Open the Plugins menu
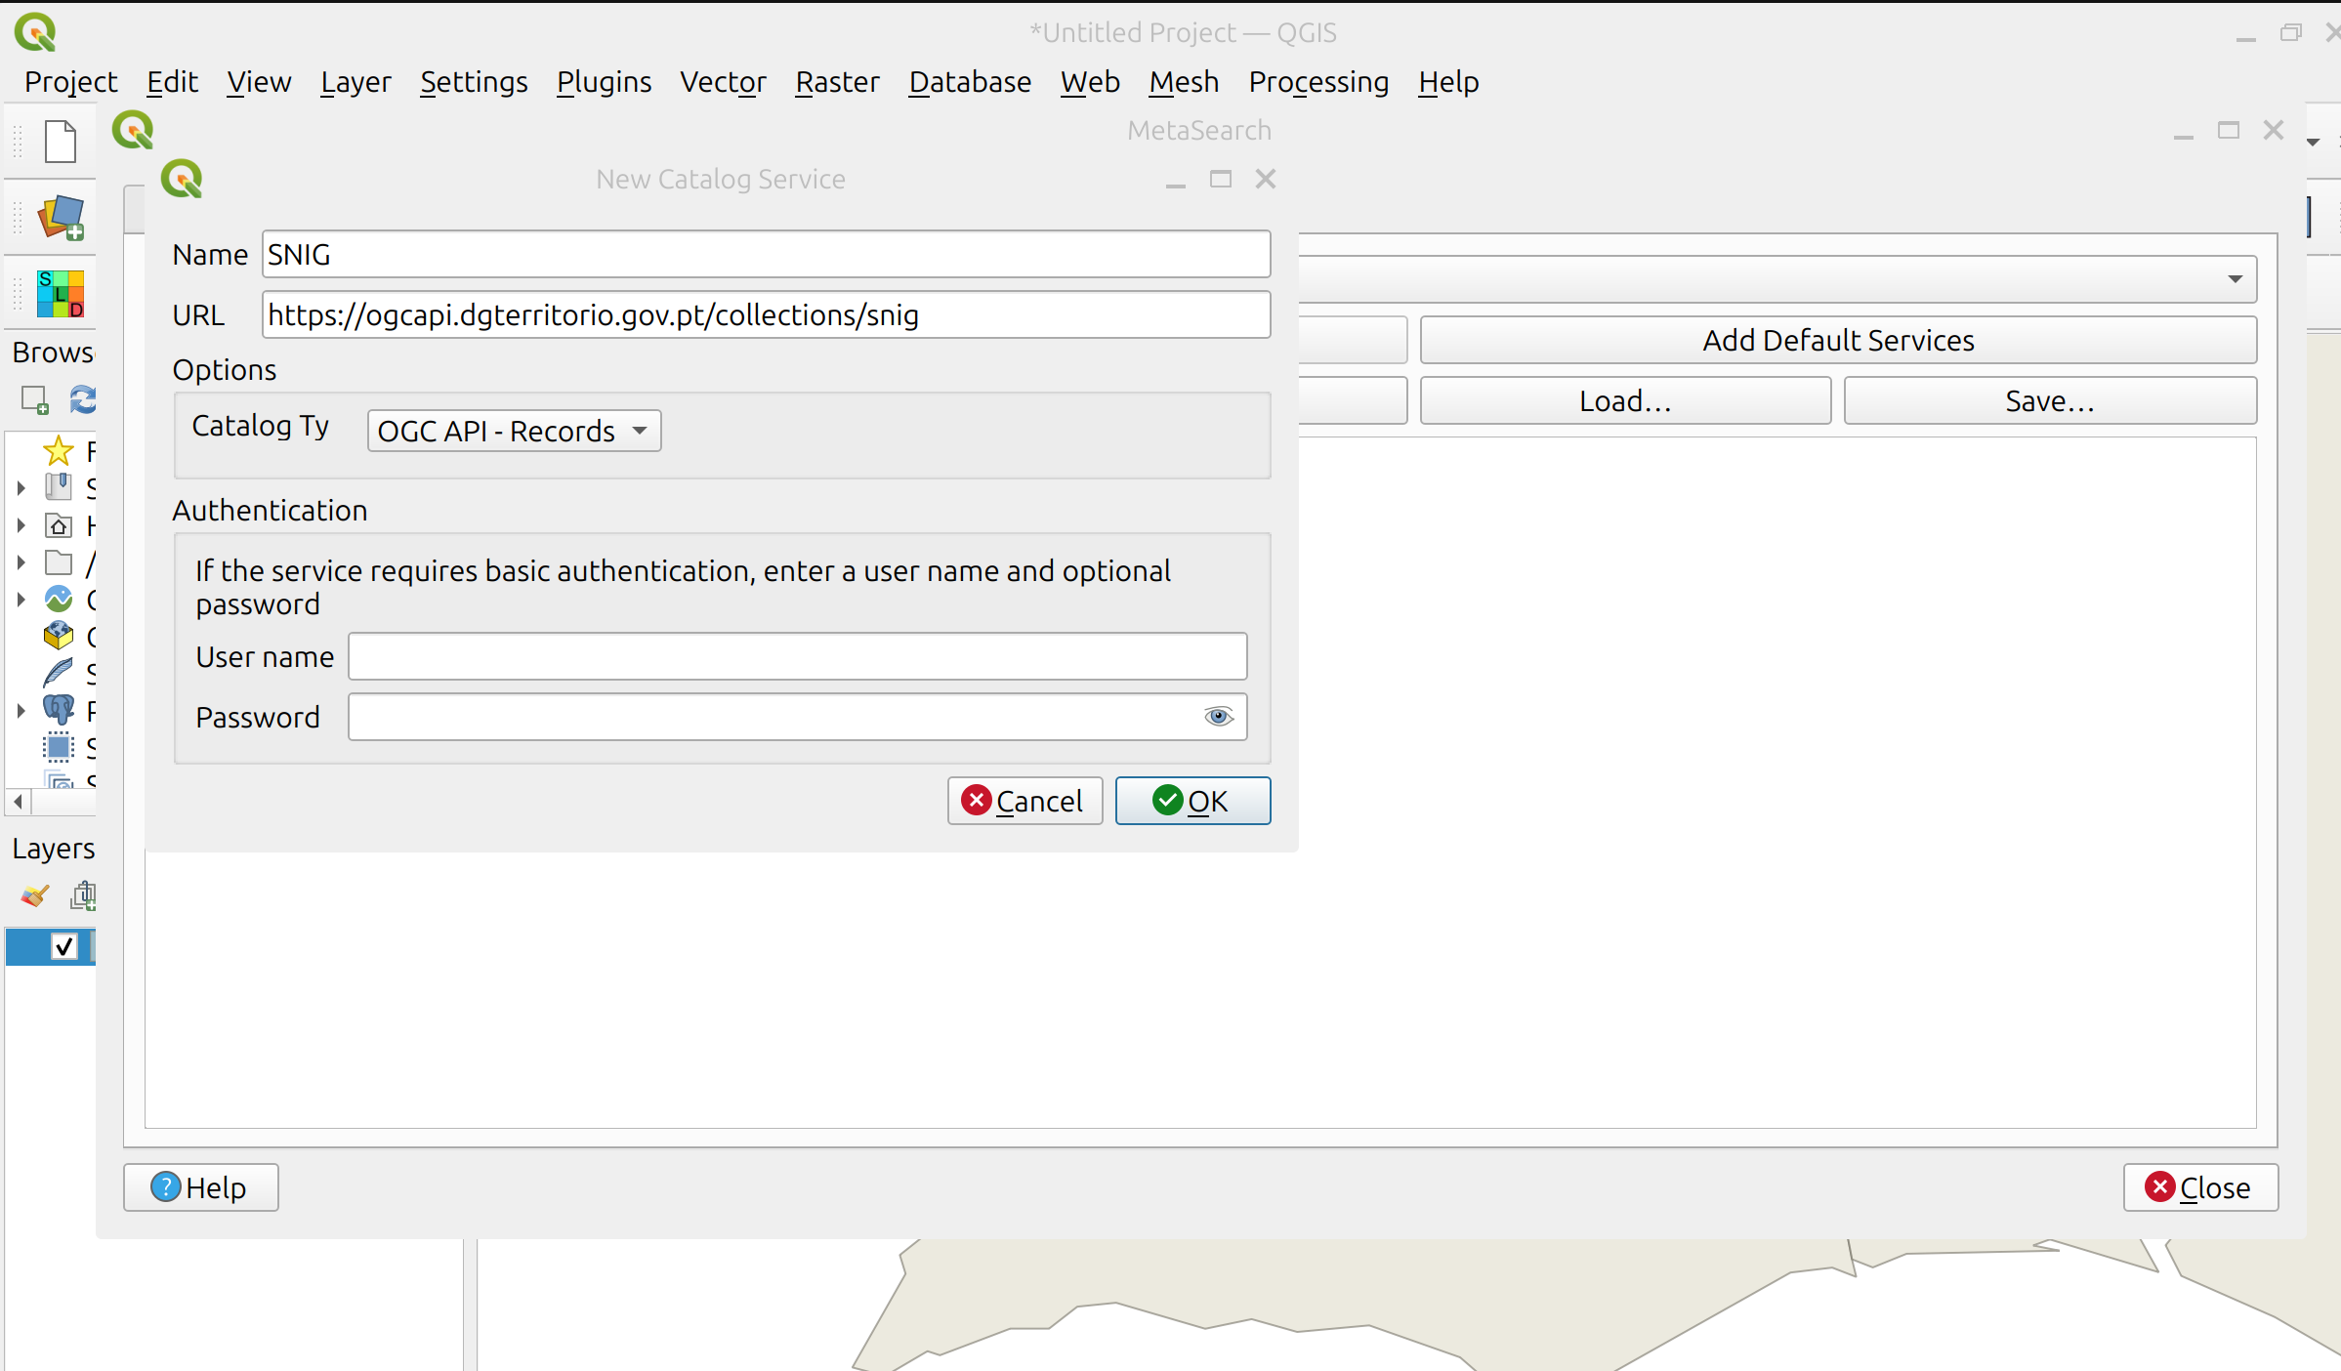Viewport: 2341px width, 1371px height. click(x=604, y=82)
